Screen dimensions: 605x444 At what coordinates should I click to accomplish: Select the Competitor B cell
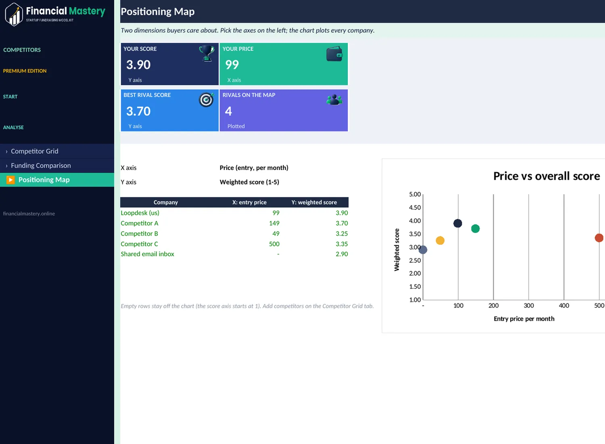point(139,234)
